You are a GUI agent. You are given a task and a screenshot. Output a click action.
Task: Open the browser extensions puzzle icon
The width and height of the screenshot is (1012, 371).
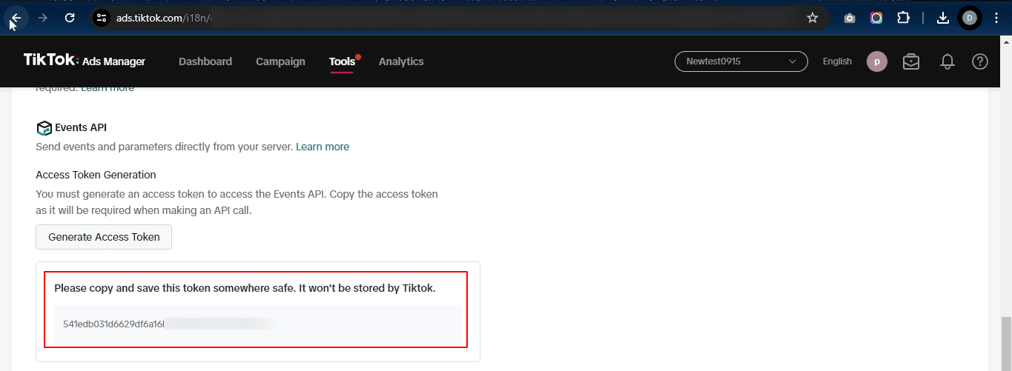pos(903,18)
